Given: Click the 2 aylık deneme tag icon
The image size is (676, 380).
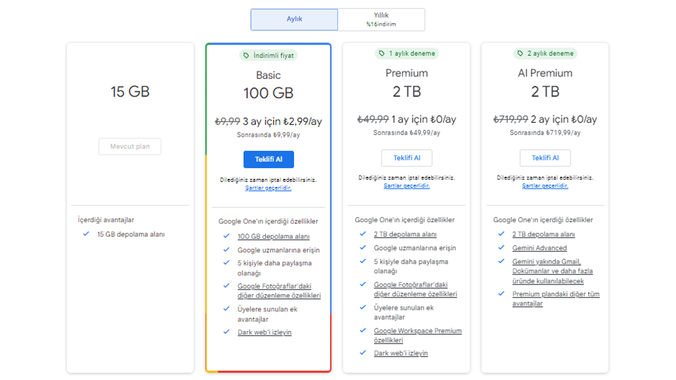Looking at the screenshot, I should [520, 53].
